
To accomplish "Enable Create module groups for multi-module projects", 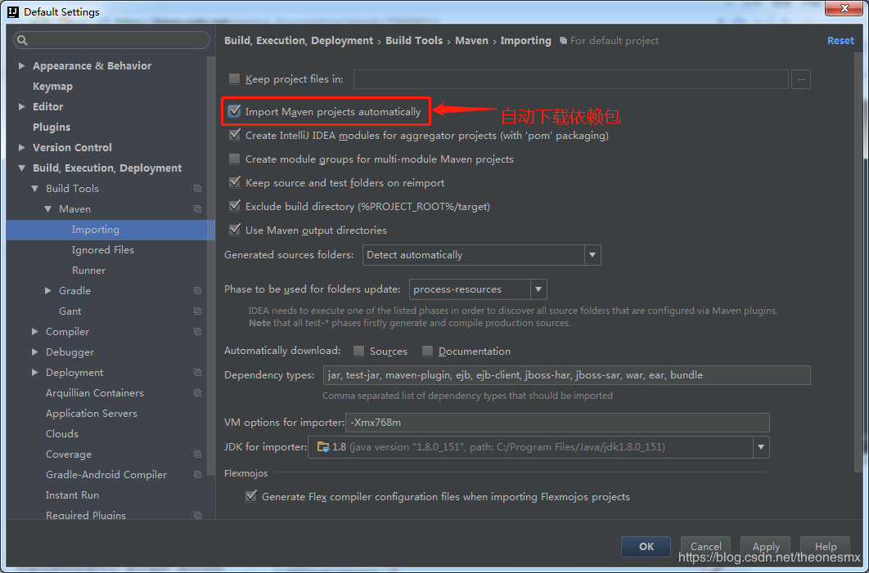I will click(x=234, y=159).
